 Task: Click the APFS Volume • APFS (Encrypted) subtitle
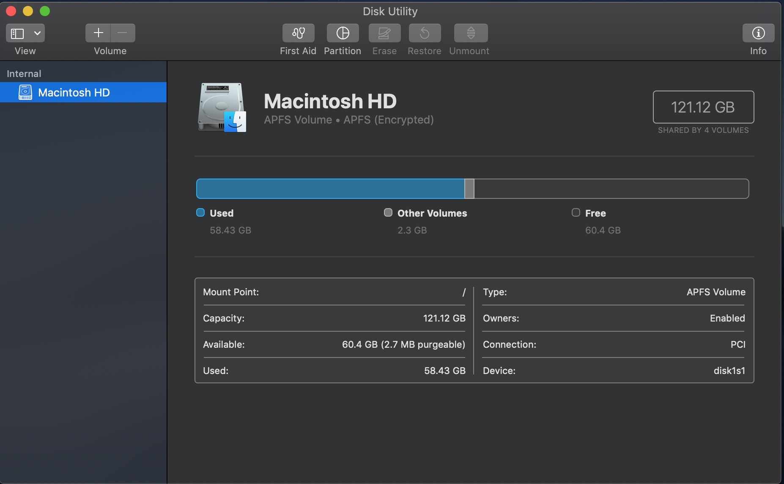(349, 120)
